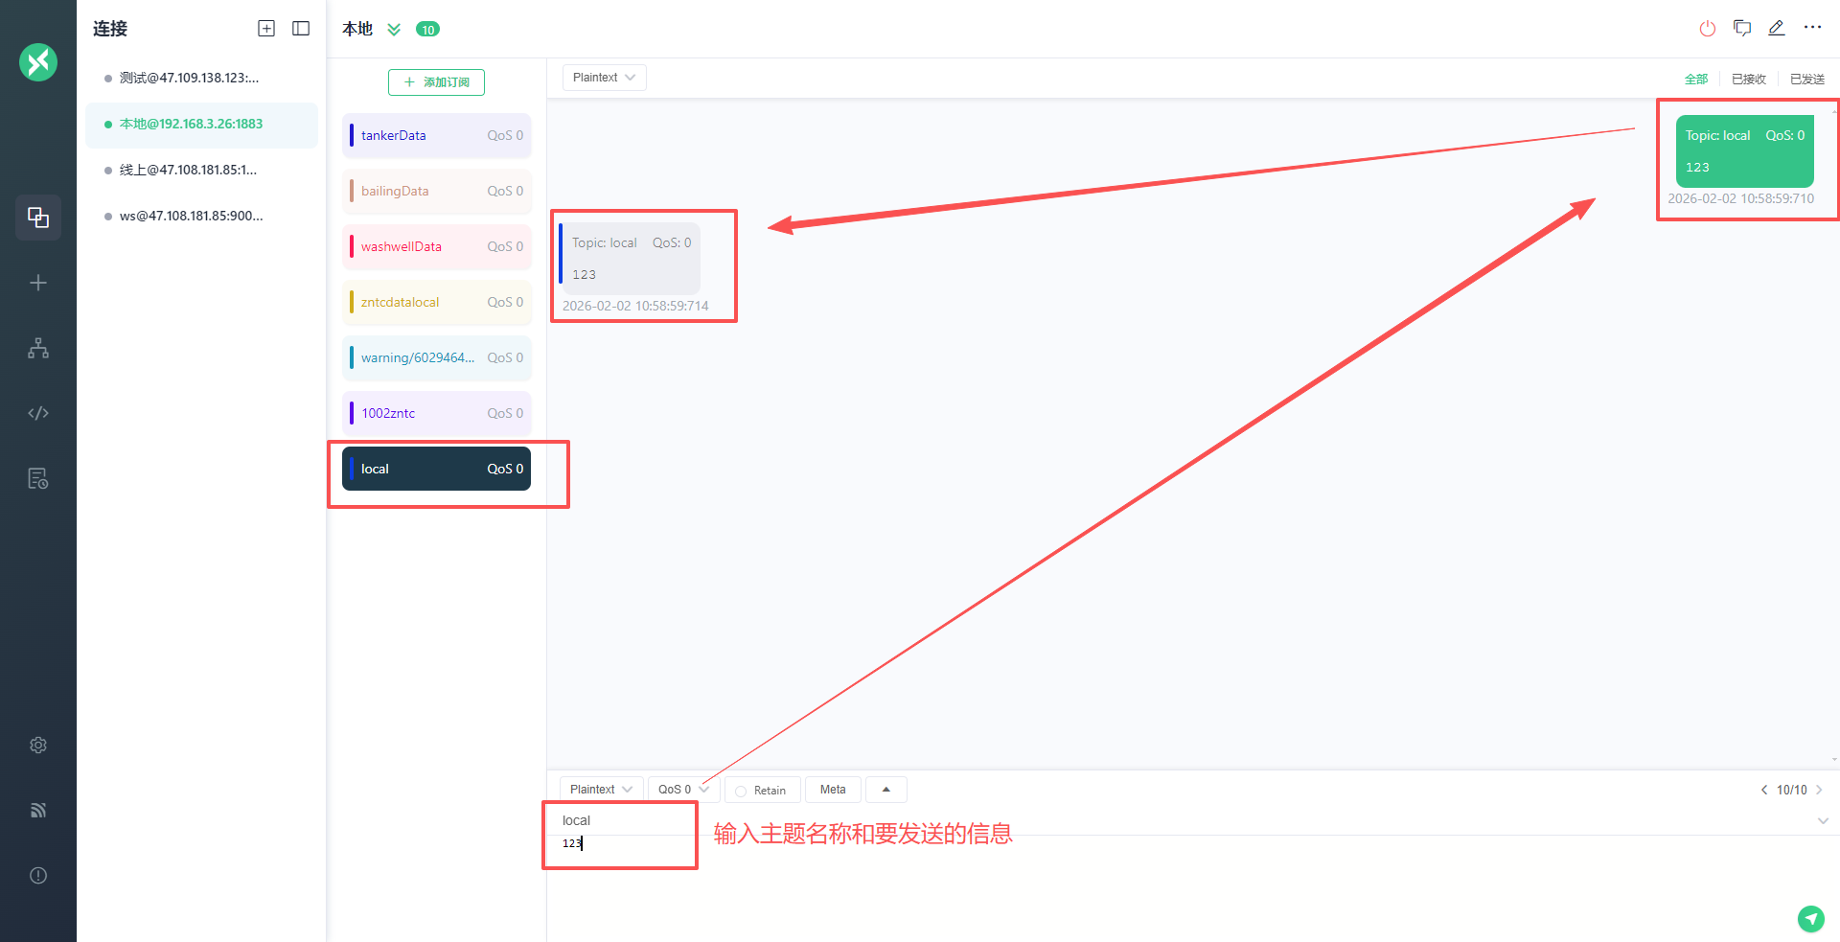Show 全部 all messages tab

(1696, 80)
